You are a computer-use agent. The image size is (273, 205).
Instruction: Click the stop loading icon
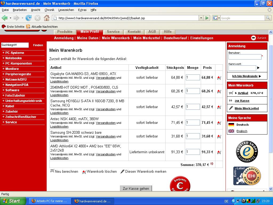[37, 18]
